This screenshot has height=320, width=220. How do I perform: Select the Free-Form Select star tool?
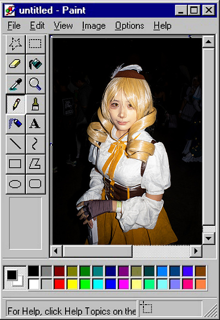click(x=15, y=44)
